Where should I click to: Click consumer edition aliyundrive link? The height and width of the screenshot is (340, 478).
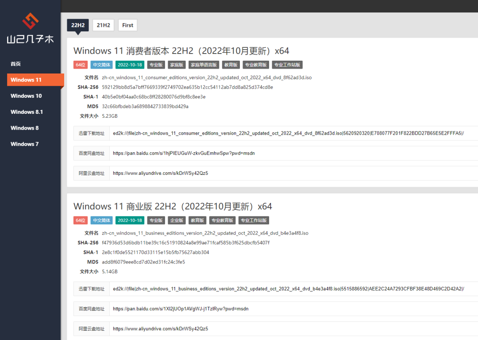[160, 173]
